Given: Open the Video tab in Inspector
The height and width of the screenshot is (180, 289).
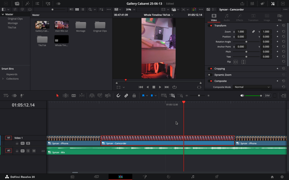Looking at the screenshot, I should pyautogui.click(x=214, y=18).
